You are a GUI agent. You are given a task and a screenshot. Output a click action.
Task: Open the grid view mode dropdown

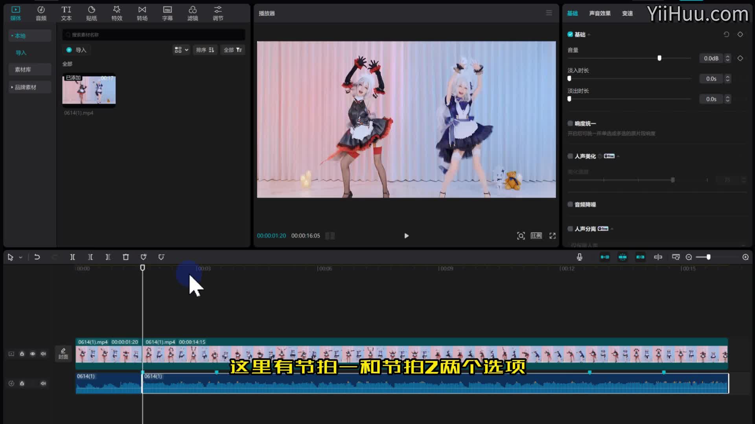(x=181, y=50)
